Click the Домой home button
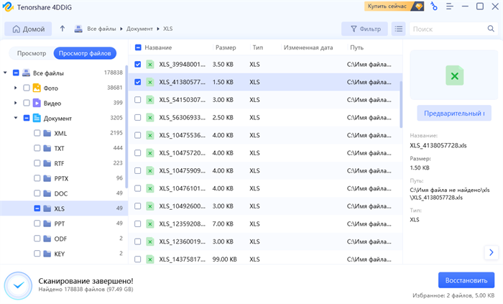 tap(28, 29)
